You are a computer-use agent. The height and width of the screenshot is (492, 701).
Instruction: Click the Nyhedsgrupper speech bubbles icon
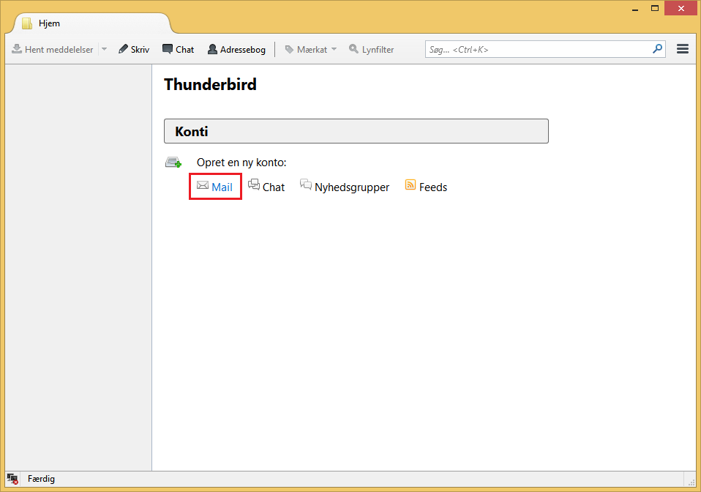[306, 184]
